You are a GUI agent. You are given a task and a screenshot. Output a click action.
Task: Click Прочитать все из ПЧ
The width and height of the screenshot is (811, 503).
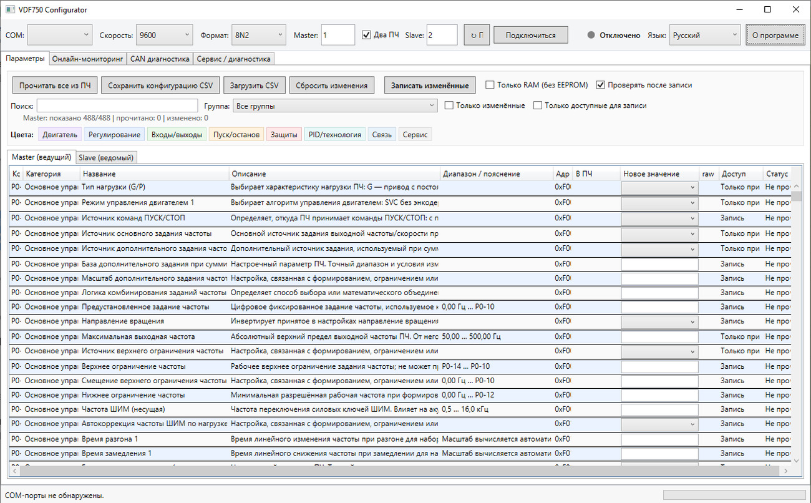click(x=55, y=85)
